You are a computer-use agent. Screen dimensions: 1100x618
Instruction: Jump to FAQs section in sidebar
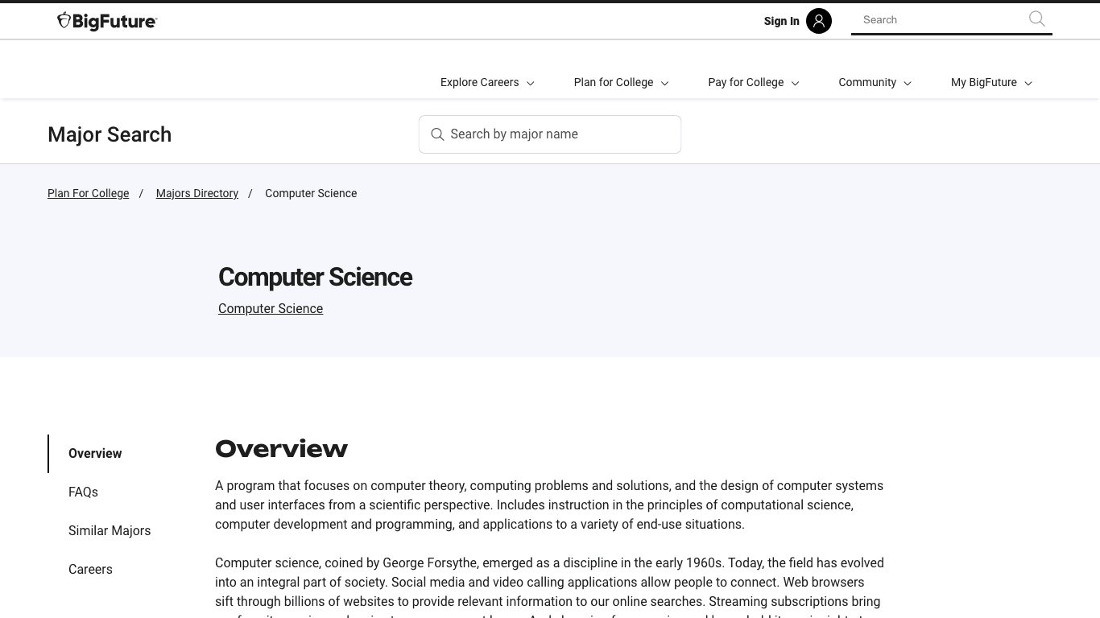click(x=83, y=492)
